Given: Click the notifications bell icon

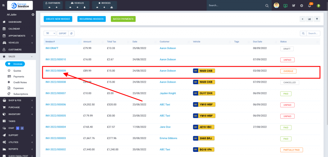Looking at the screenshot, I should point(309,6).
